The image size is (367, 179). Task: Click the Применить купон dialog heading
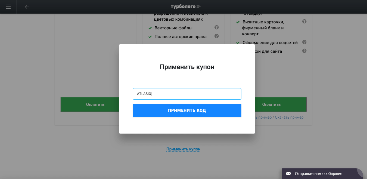click(187, 67)
